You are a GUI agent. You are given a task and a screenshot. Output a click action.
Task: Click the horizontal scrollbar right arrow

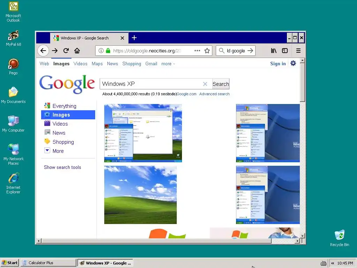tap(297, 241)
